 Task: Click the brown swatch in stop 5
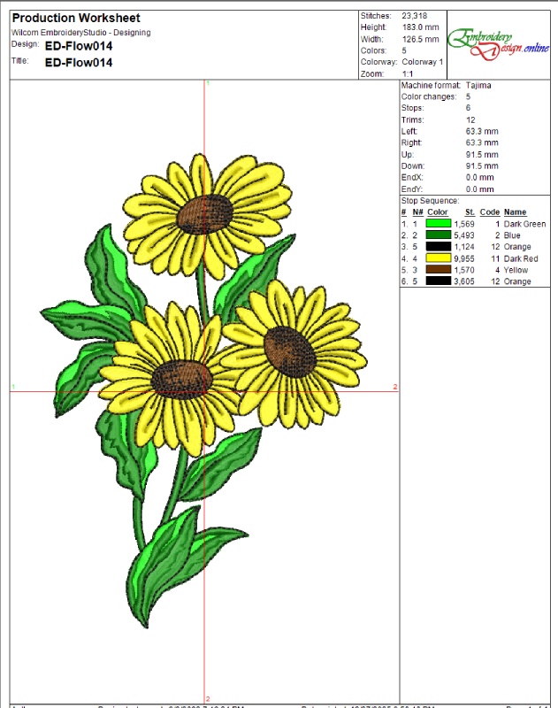click(x=439, y=270)
